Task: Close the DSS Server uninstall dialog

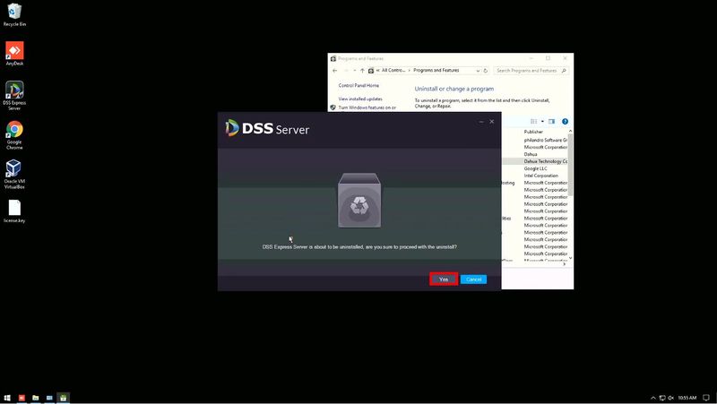Action: pyautogui.click(x=491, y=122)
